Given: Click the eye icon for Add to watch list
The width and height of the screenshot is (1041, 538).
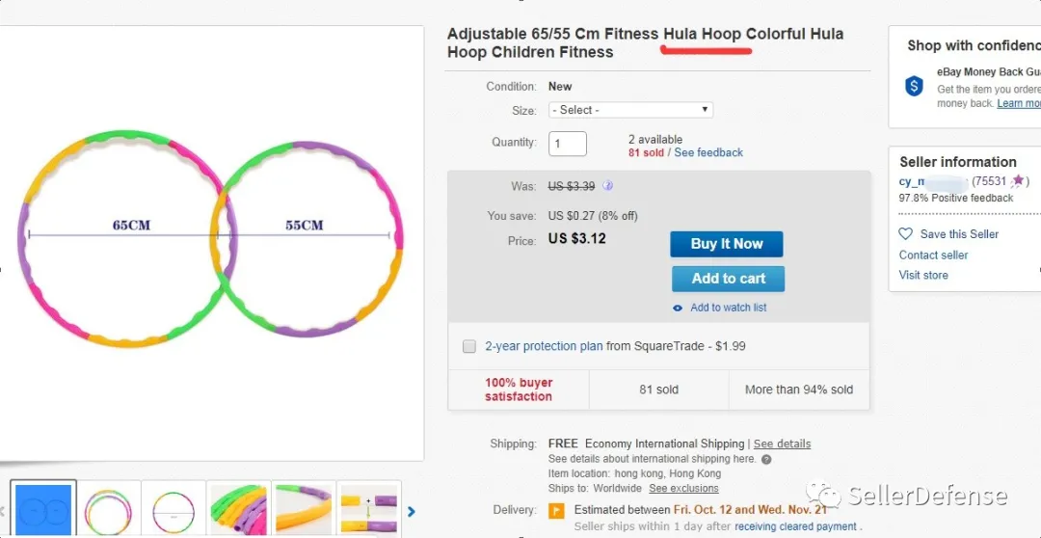Looking at the screenshot, I should click(678, 308).
